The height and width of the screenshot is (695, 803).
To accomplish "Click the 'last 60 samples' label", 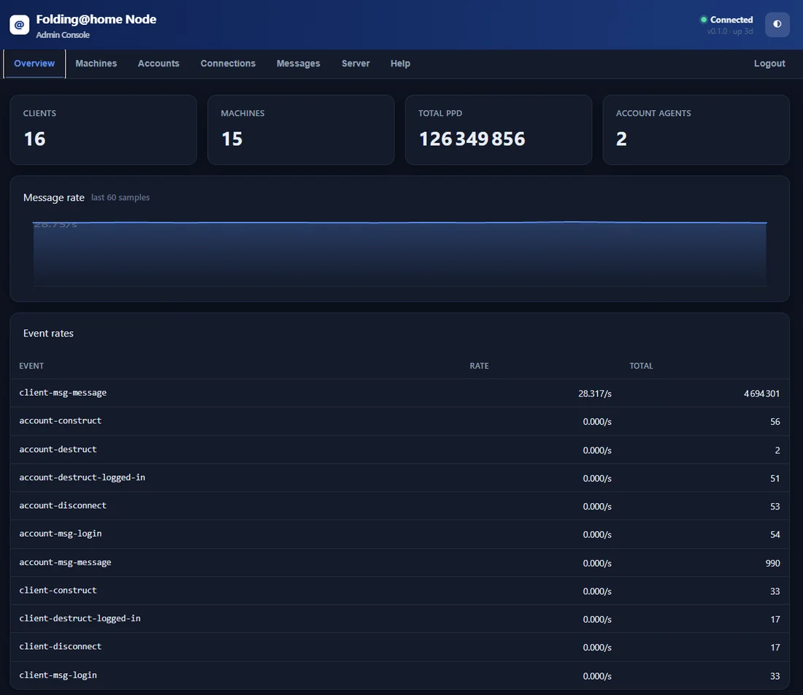I will (120, 198).
